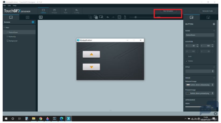Open Microsoft Edge from the taskbar
The height and width of the screenshot is (123, 221).
[x=61, y=119]
